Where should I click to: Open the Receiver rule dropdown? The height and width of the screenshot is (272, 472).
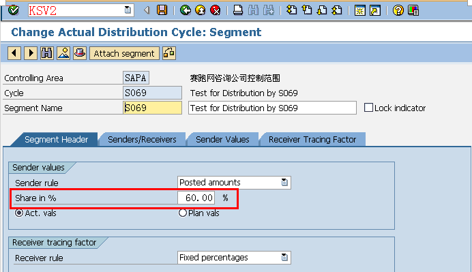[x=284, y=257]
